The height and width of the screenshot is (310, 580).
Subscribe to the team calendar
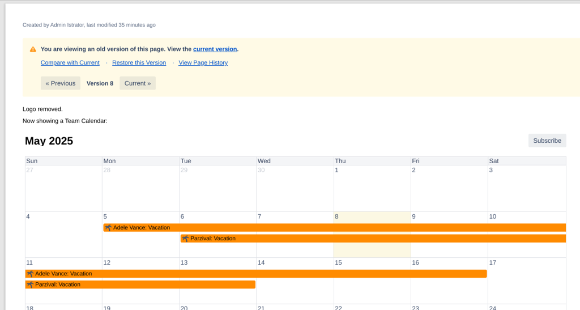click(547, 141)
